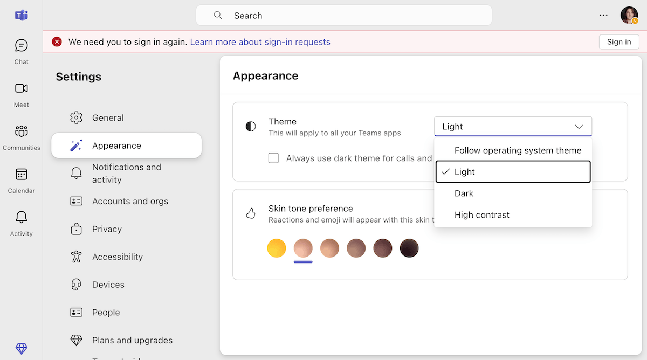This screenshot has width=647, height=360.
Task: Click the Privacy lock icon
Action: pyautogui.click(x=77, y=229)
